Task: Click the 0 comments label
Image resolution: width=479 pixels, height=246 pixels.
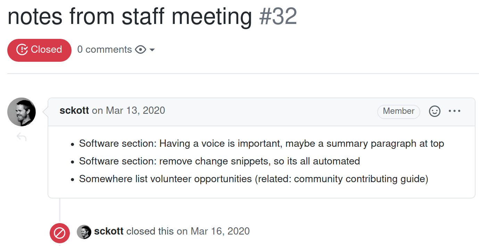Action: click(x=105, y=50)
